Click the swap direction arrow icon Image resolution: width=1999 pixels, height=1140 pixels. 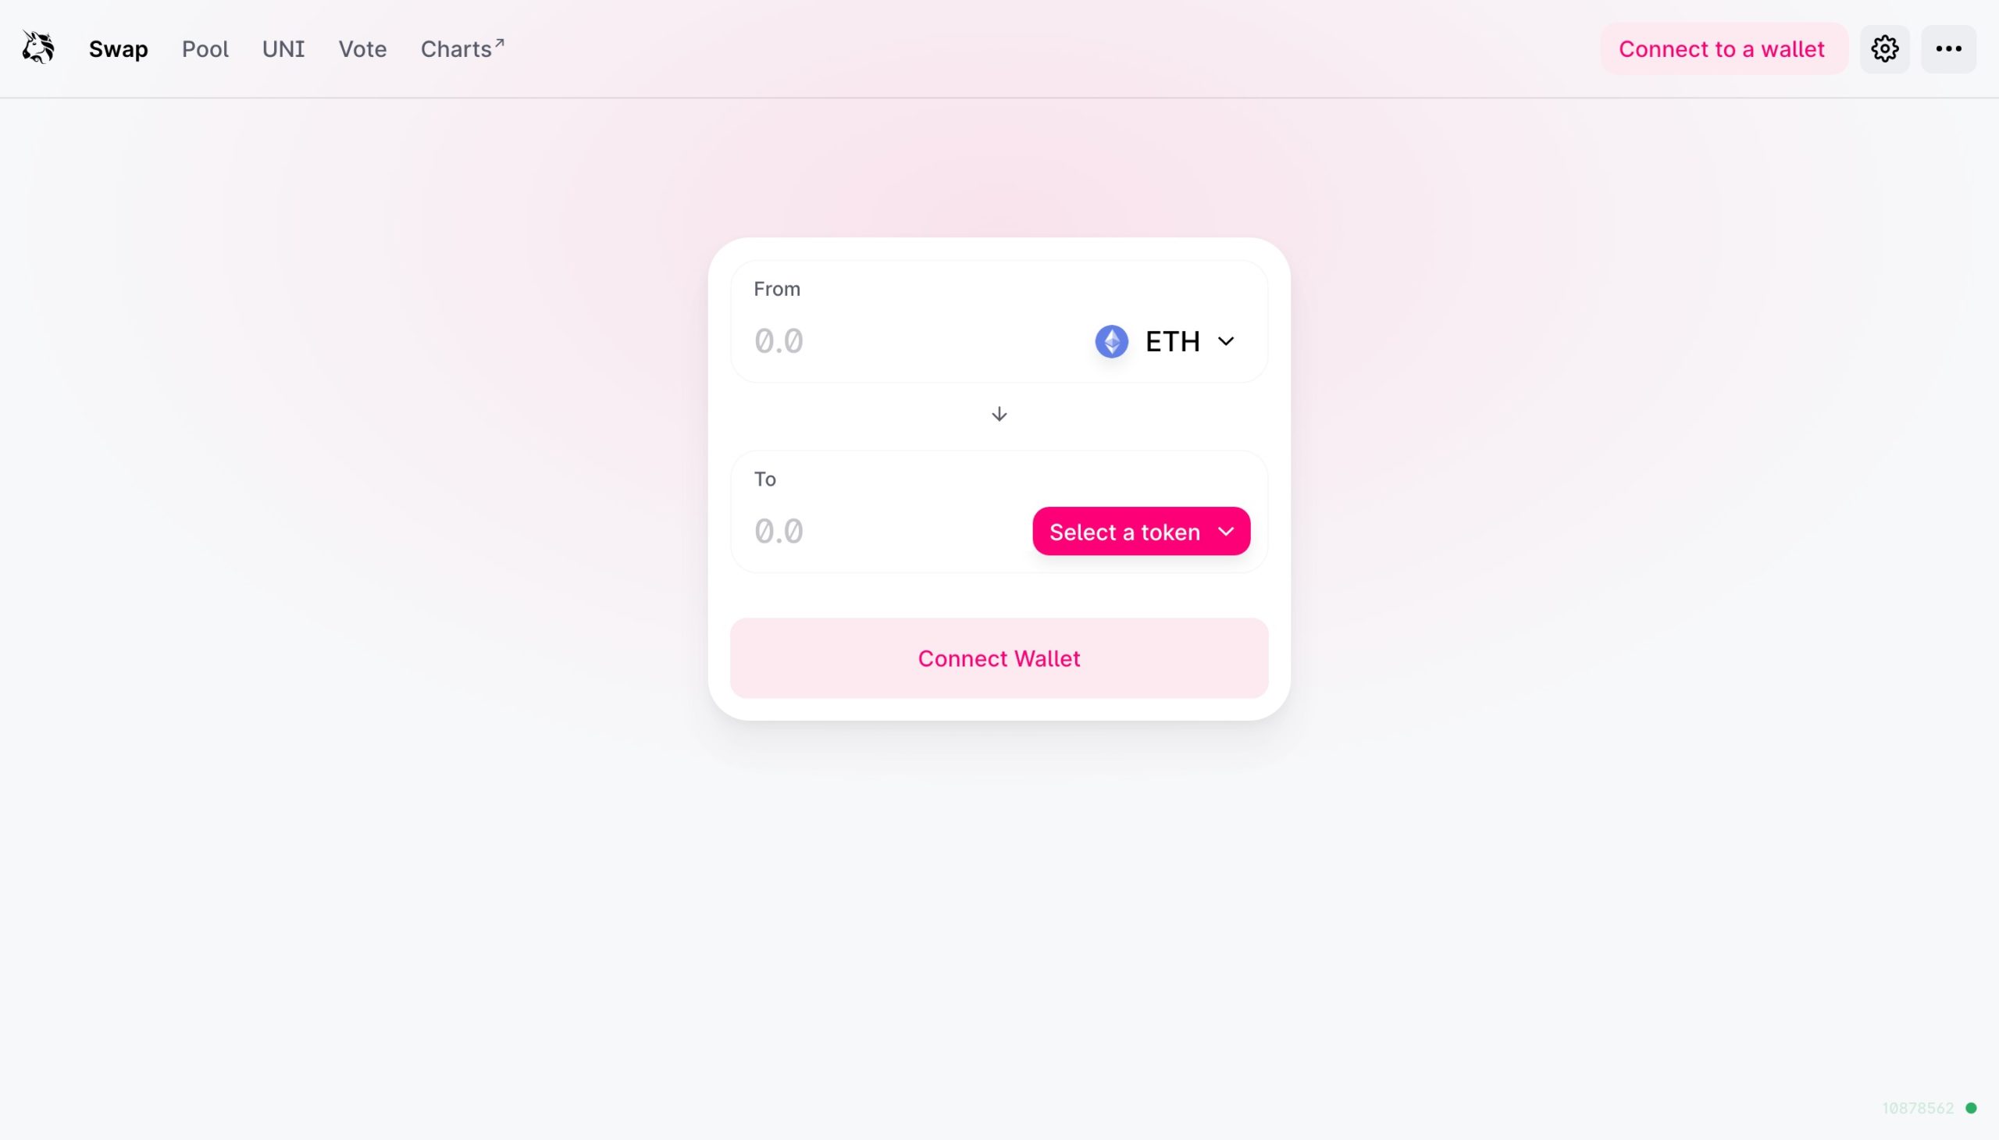[x=999, y=413]
